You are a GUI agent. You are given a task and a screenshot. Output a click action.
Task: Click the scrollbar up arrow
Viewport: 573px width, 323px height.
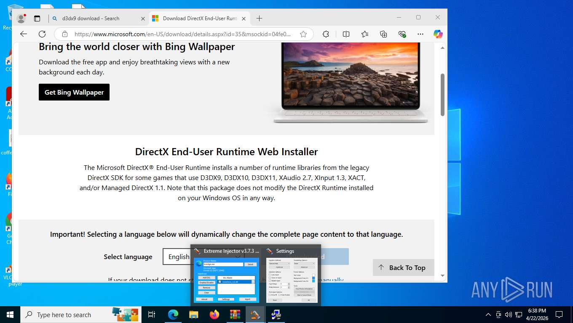pos(442,48)
